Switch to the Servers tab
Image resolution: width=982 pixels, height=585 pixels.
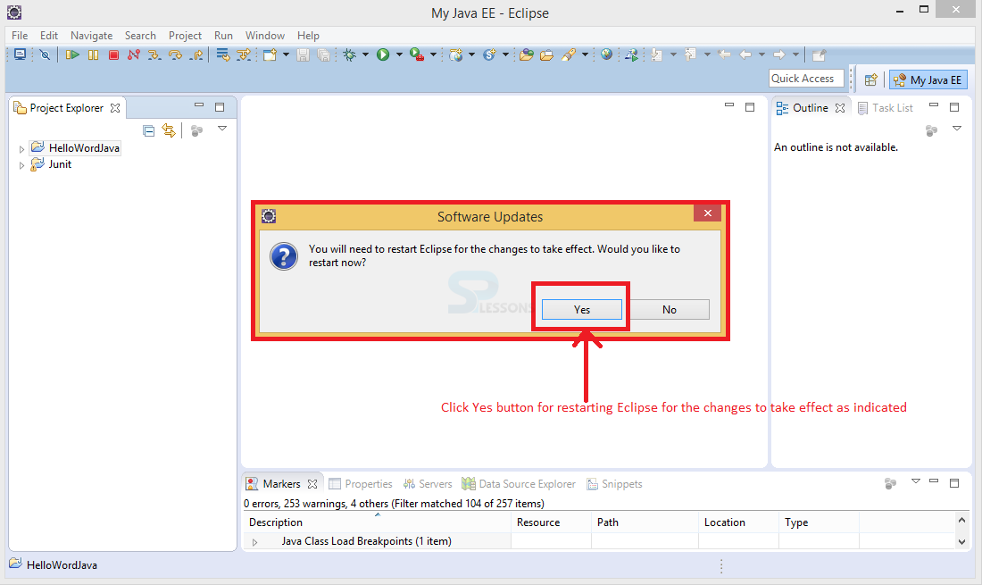428,483
